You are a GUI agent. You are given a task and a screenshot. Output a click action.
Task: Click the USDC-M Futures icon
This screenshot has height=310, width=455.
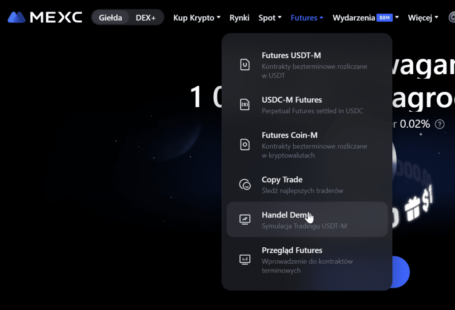tap(245, 105)
